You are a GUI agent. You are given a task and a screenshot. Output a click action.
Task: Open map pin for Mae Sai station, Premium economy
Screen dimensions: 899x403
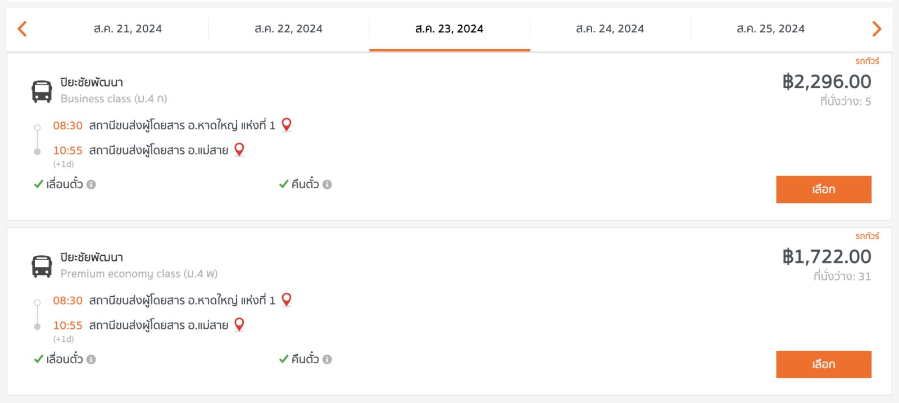[239, 325]
